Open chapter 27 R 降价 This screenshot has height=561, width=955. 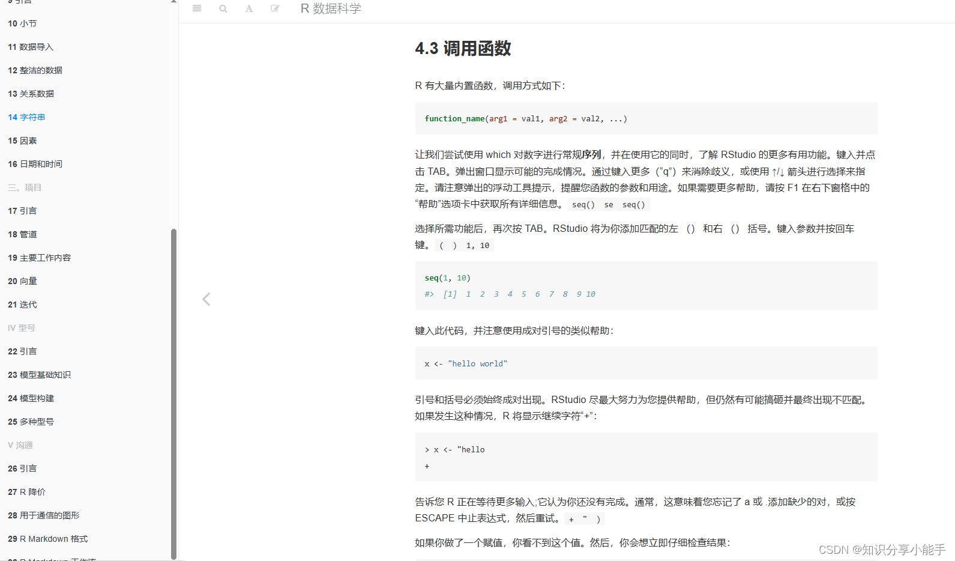pos(26,492)
